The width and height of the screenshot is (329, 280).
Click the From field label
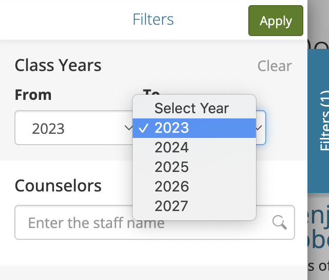[33, 95]
